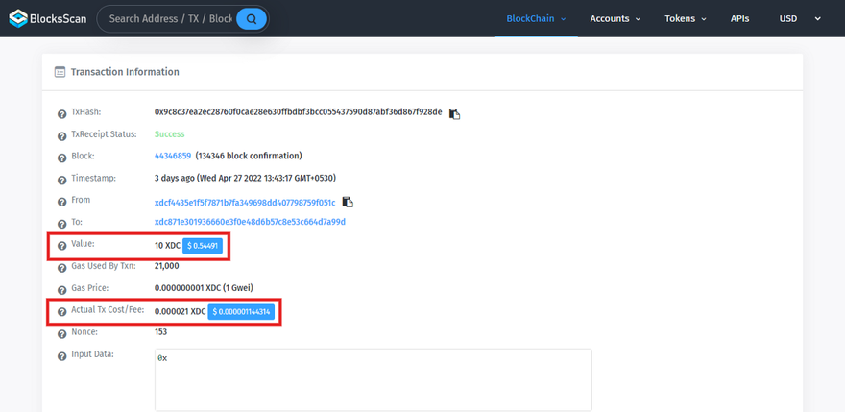Viewport: 845px width, 412px height.
Task: Click help icon beside Gas Used By Txn
Action: (x=62, y=267)
